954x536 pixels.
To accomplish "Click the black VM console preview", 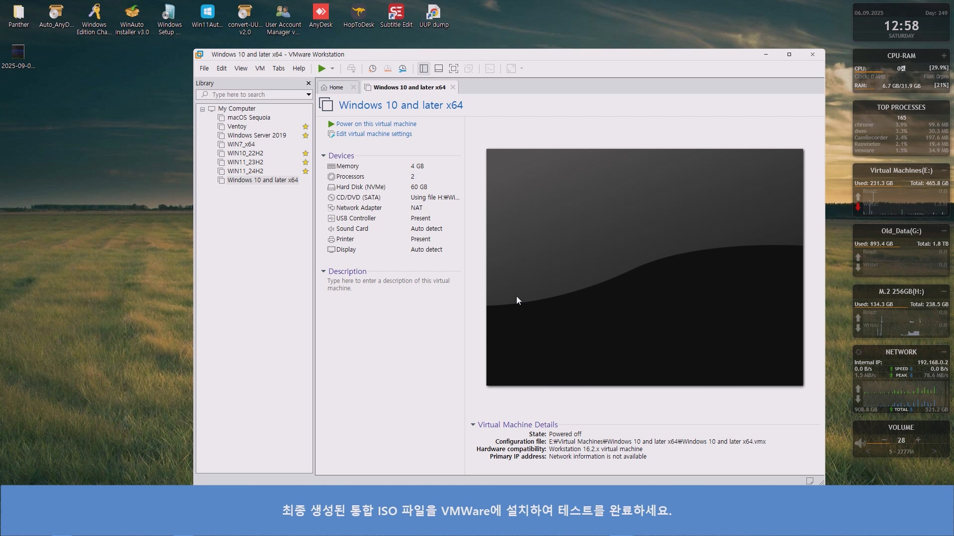I will (644, 267).
